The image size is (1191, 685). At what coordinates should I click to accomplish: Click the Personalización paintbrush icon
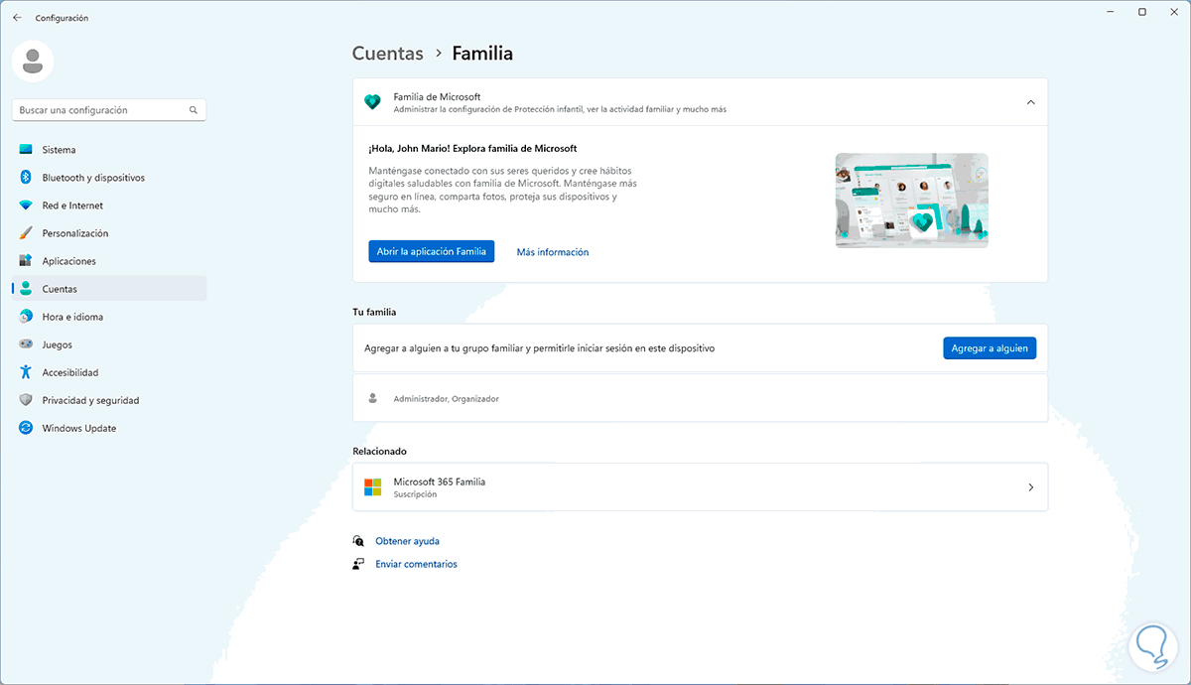pyautogui.click(x=26, y=233)
